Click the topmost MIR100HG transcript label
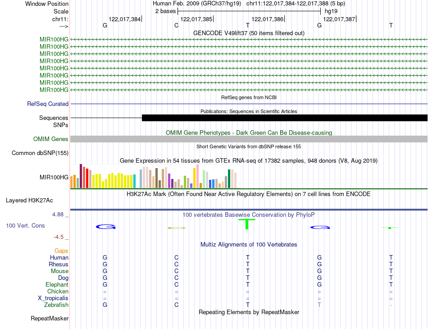This screenshot has height=329, width=428. point(54,39)
